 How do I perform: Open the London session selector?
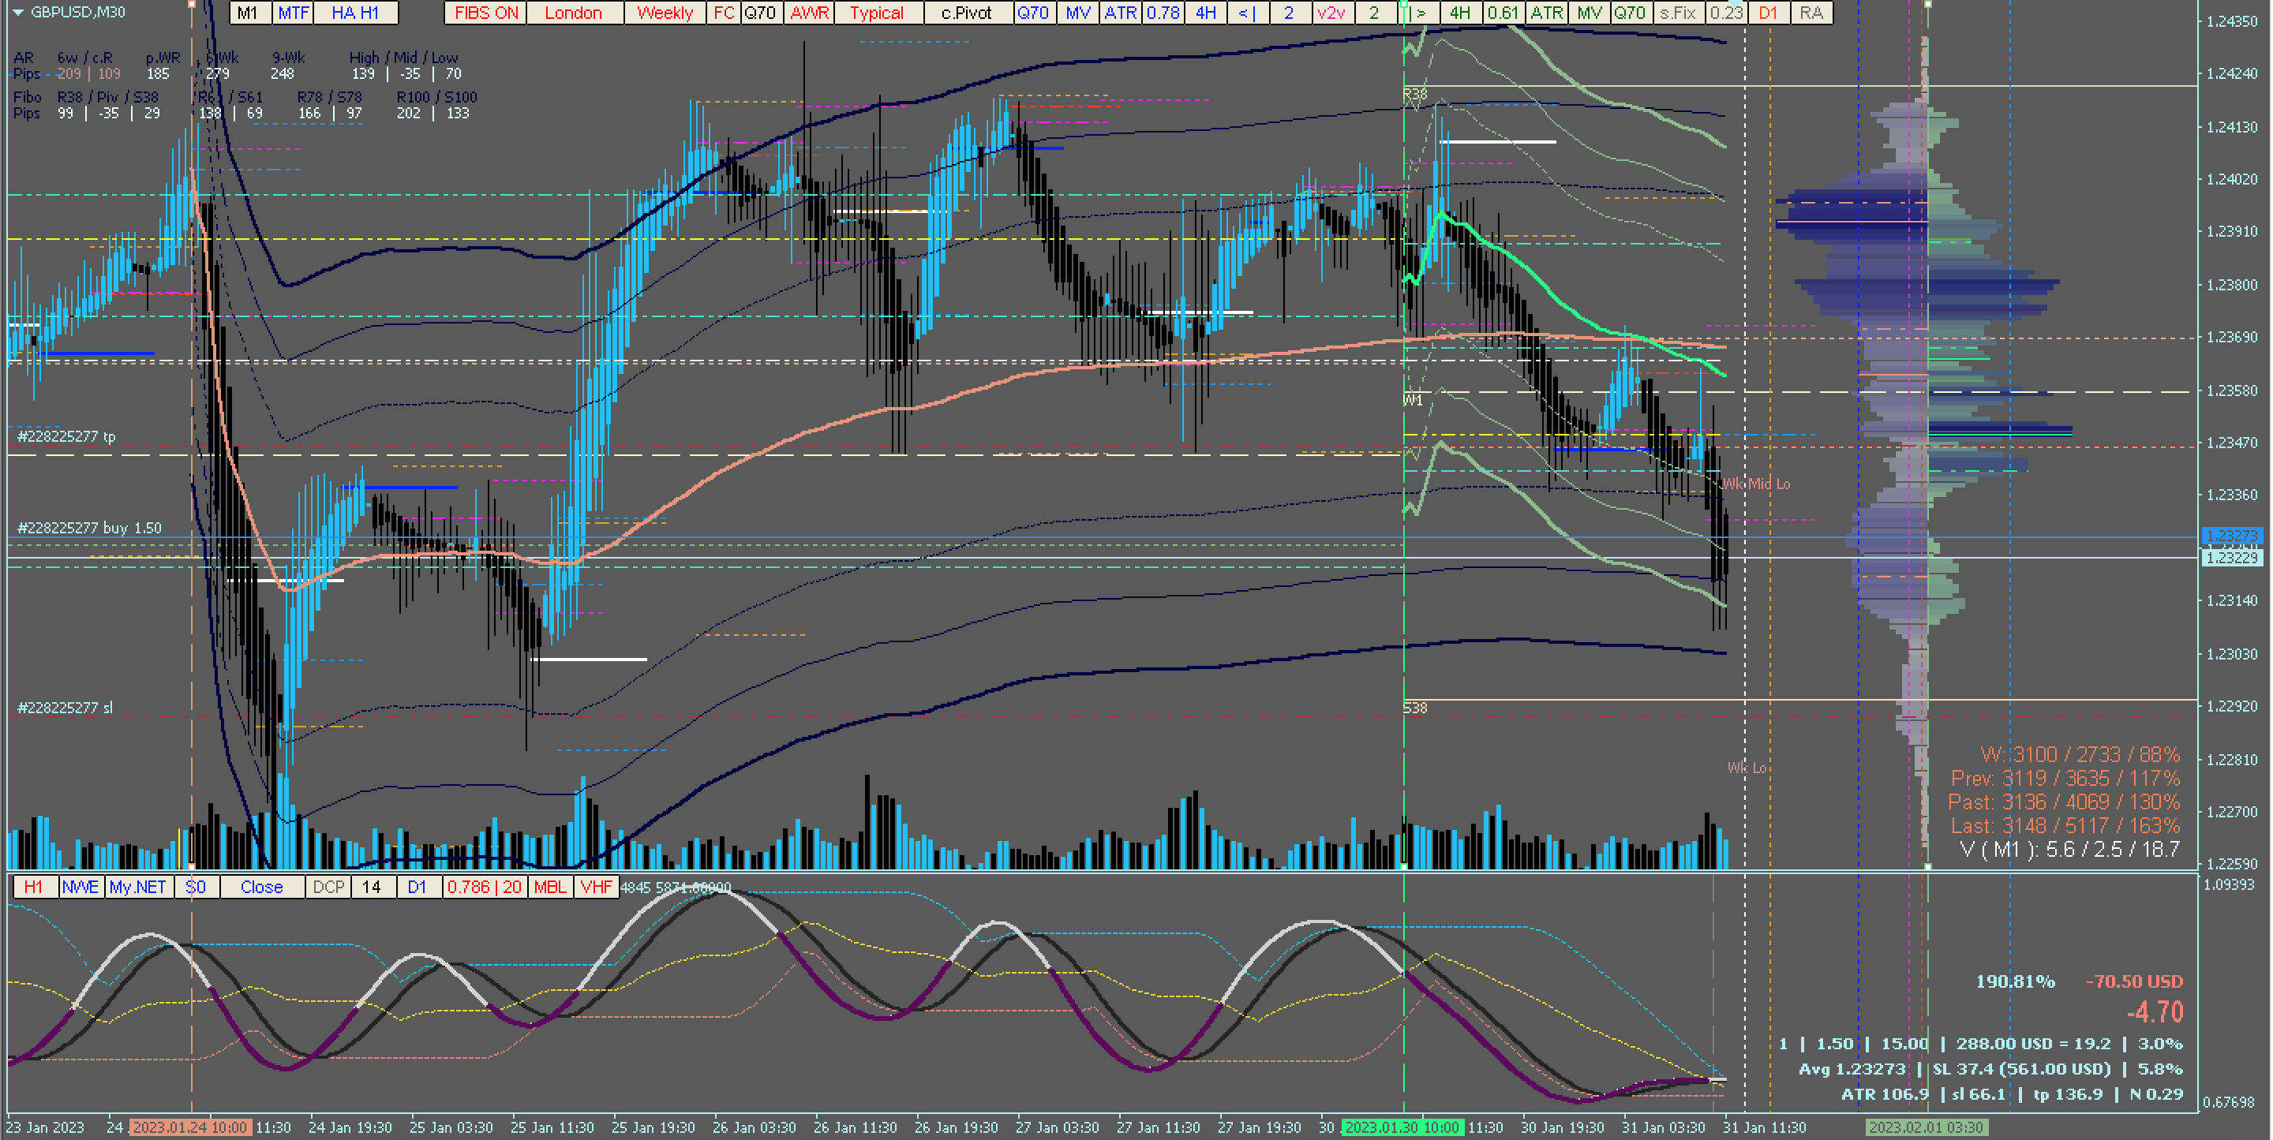coord(574,13)
